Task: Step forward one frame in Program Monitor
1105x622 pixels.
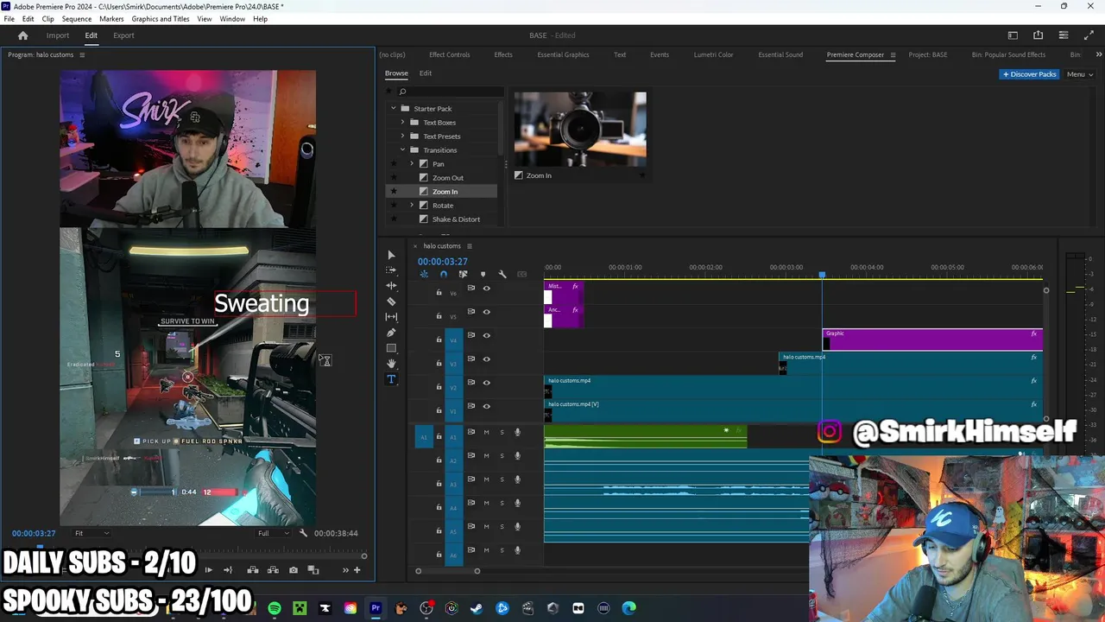Action: (x=208, y=570)
